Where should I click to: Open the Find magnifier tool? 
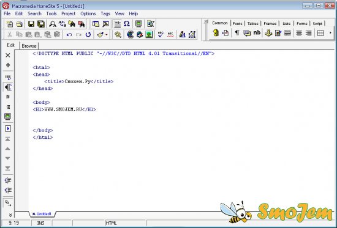pyautogui.click(x=52, y=24)
